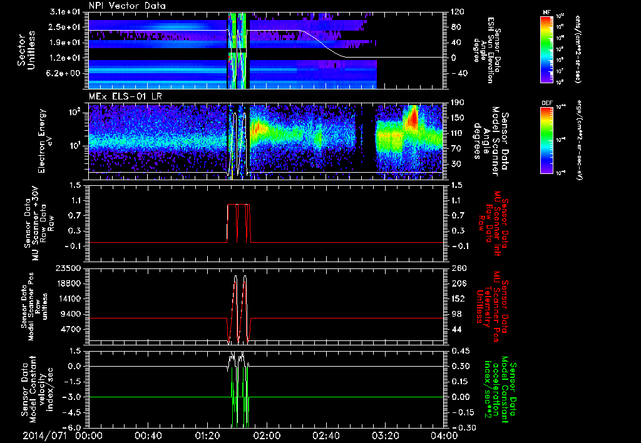Screen dimensions: 641x443
Task: Click the '-6.0' velocity axis tick
Action: coord(71,427)
